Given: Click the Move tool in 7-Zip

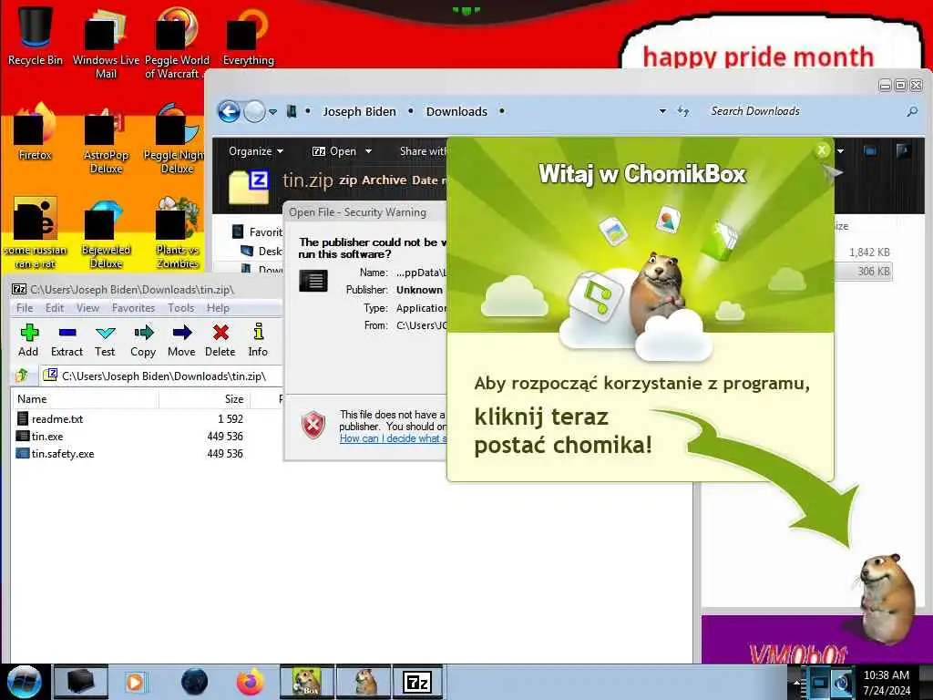Looking at the screenshot, I should [x=181, y=340].
